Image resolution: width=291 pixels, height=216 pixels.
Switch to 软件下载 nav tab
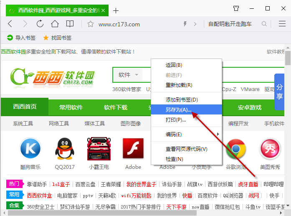point(116,107)
